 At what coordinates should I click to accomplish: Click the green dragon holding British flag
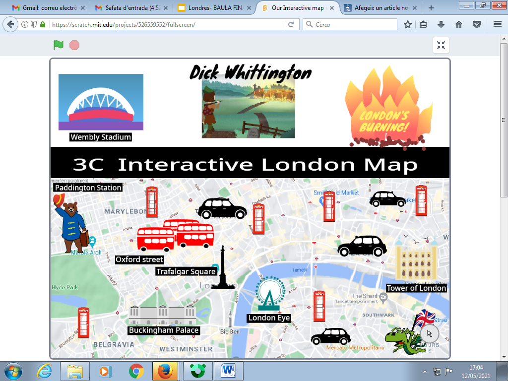pyautogui.click(x=408, y=337)
